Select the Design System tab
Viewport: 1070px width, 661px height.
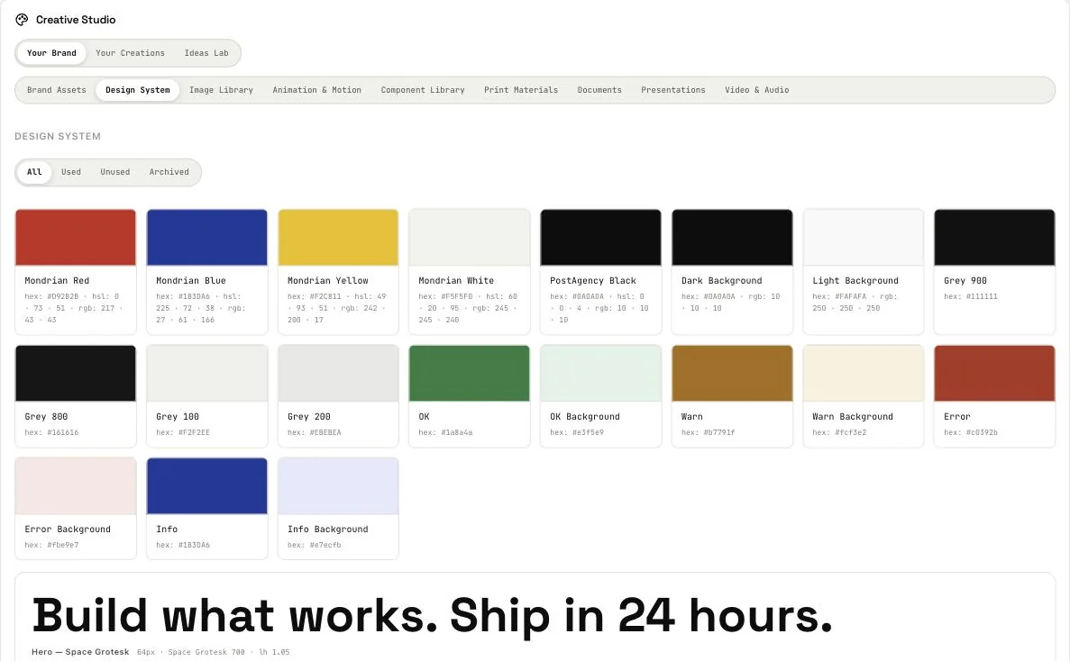tap(138, 90)
